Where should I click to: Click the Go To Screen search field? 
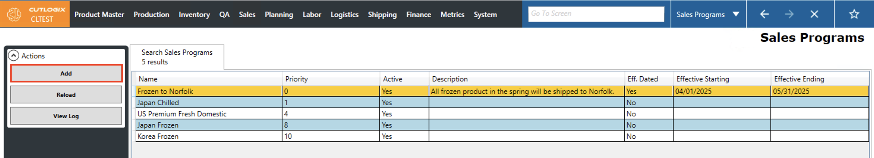(x=595, y=14)
